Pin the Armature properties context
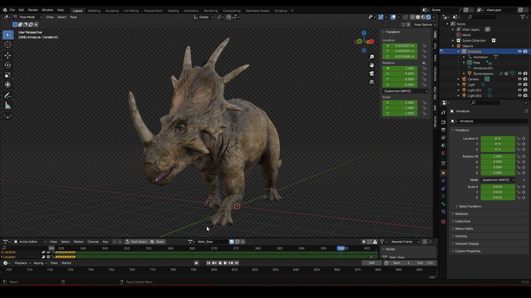This screenshot has width=531, height=298. (526, 111)
